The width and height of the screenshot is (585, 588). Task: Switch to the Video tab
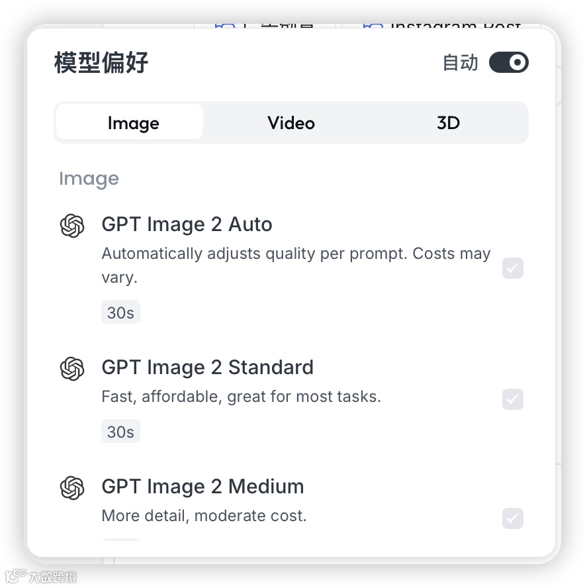[291, 122]
